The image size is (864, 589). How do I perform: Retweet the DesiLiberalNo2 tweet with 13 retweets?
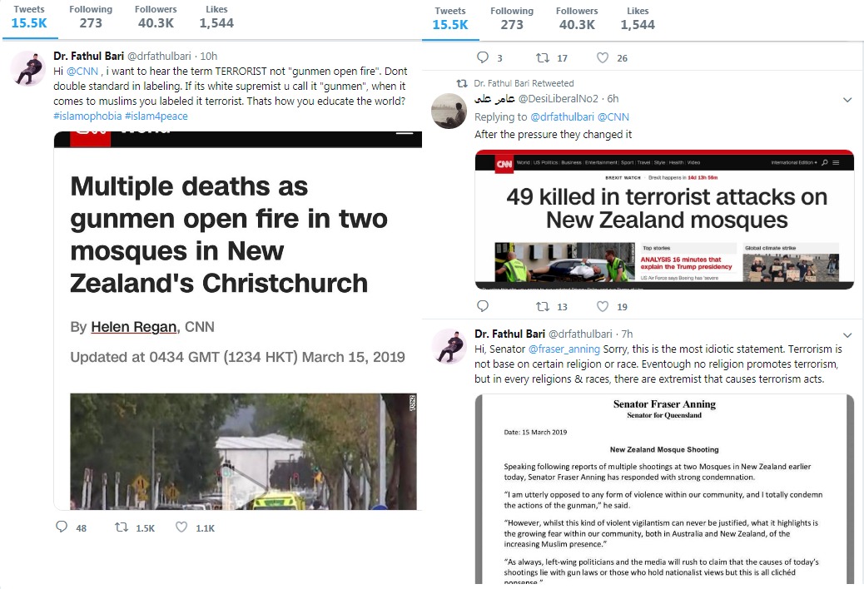(x=543, y=306)
